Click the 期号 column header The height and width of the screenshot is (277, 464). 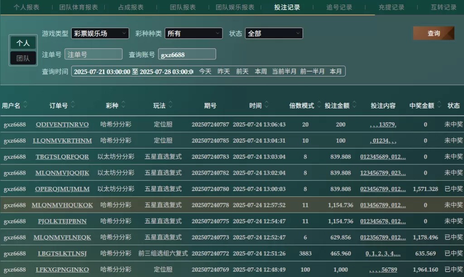(210, 105)
